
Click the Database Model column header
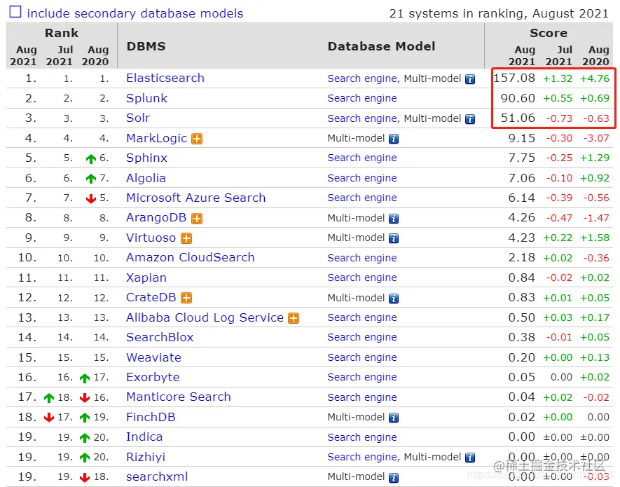pos(381,46)
